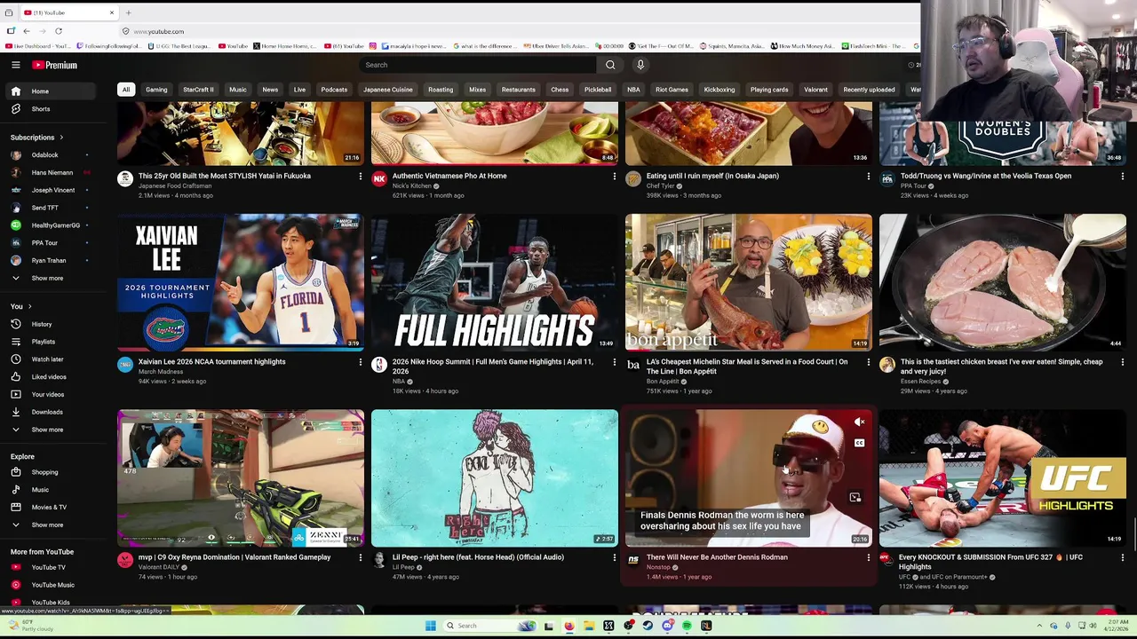Click the Windows taskbar search box
This screenshot has height=639, width=1137.
click(x=490, y=626)
